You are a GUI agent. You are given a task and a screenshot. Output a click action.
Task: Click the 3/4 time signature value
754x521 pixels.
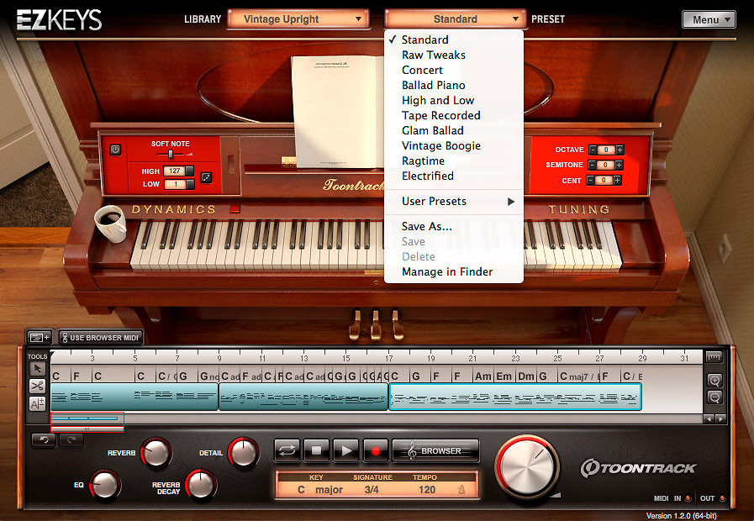click(372, 490)
